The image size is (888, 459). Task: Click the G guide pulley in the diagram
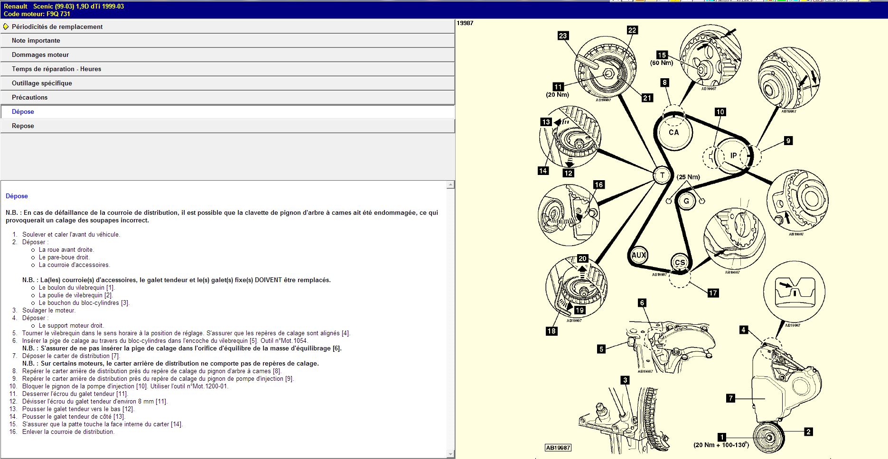coord(686,201)
